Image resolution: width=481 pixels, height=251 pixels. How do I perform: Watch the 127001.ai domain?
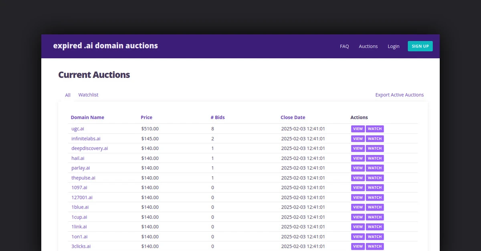374,197
